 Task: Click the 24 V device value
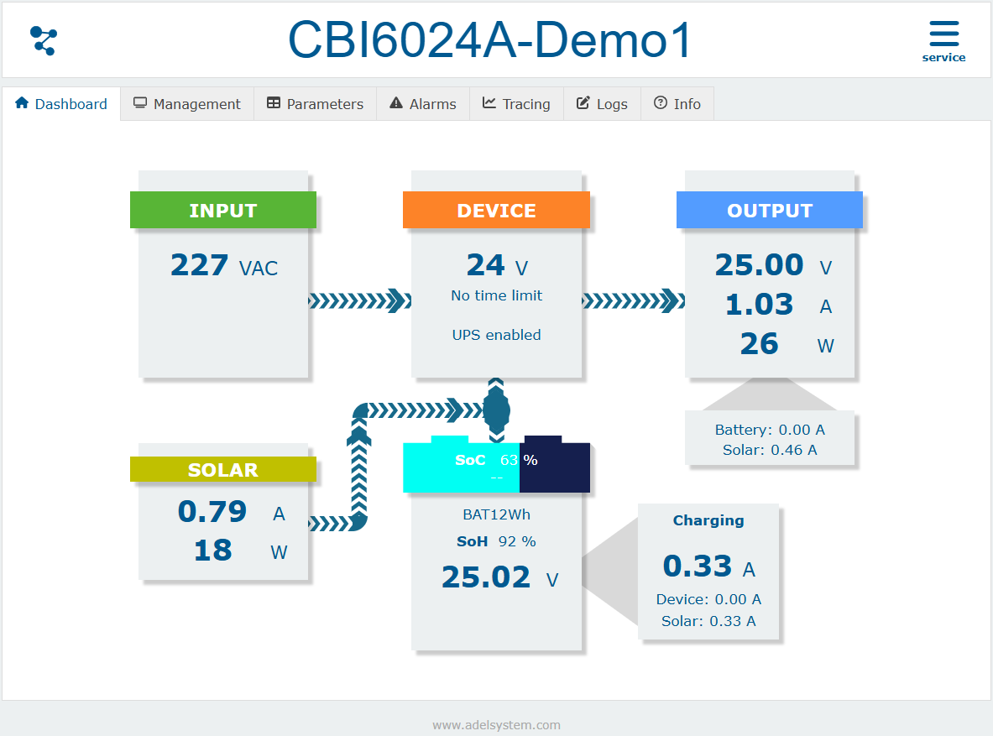click(497, 264)
